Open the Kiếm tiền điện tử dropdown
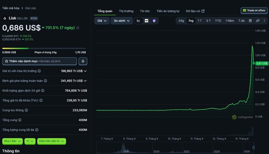The image size is (269, 154). pyautogui.click(x=51, y=141)
